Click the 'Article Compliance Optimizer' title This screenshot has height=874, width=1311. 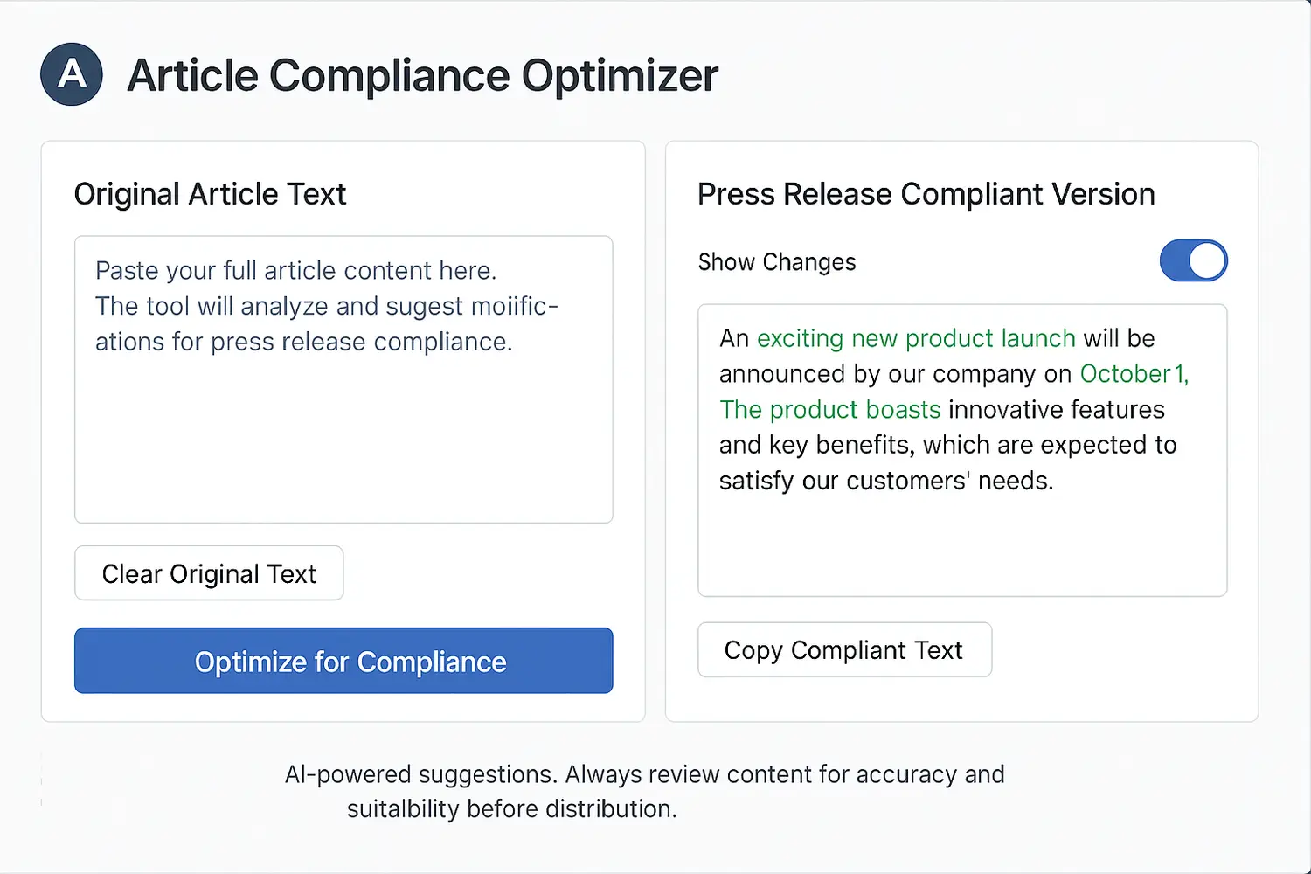422,75
